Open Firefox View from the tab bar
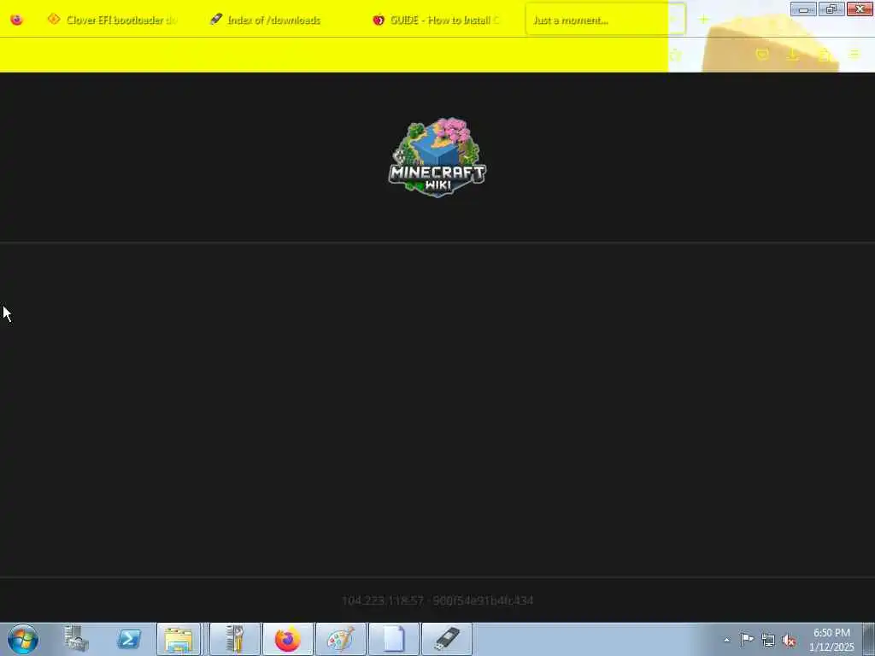 point(17,20)
